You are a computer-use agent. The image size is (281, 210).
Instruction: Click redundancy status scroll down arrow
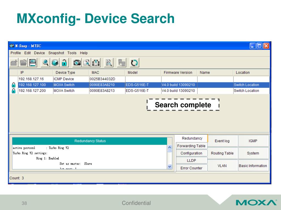170,167
